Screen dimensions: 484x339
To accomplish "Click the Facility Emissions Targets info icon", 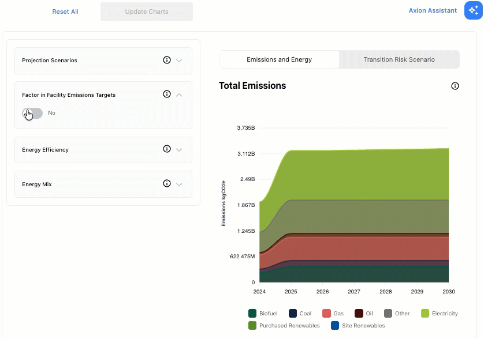I will 167,94.
